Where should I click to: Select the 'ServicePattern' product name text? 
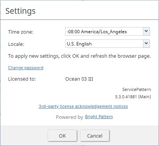pos(137,89)
